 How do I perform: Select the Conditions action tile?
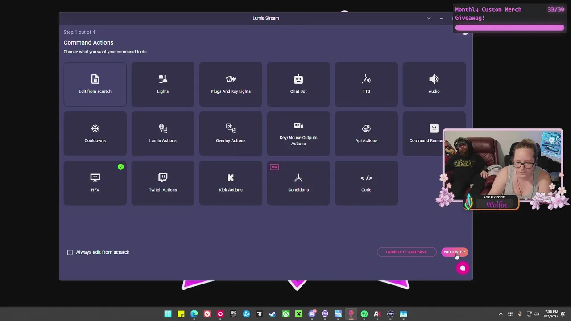(298, 183)
